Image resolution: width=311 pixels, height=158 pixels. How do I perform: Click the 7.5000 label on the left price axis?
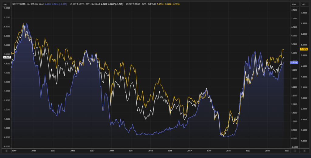[7, 8]
